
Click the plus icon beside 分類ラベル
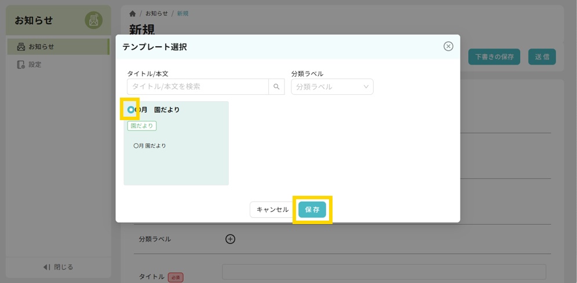(x=230, y=239)
